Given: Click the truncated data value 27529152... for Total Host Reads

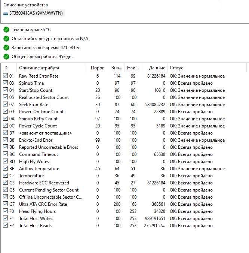Looking at the screenshot, I should [x=154, y=226].
